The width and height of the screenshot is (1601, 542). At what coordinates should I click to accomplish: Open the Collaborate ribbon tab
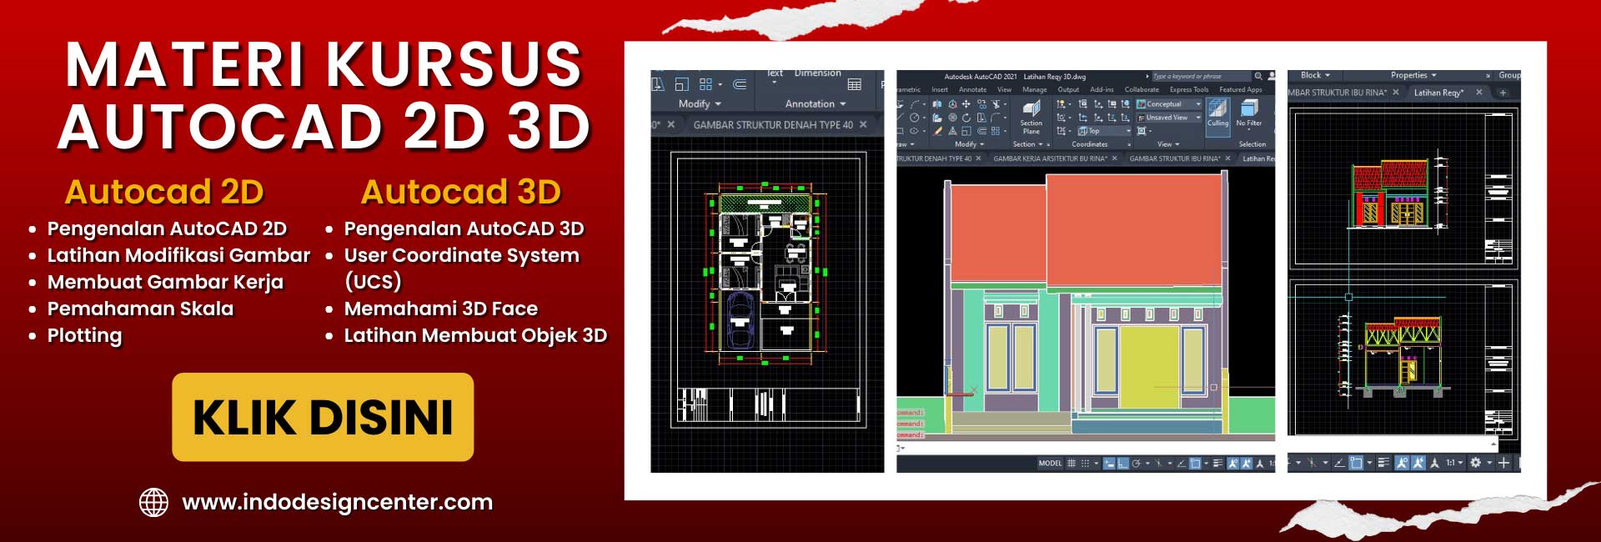click(1142, 89)
